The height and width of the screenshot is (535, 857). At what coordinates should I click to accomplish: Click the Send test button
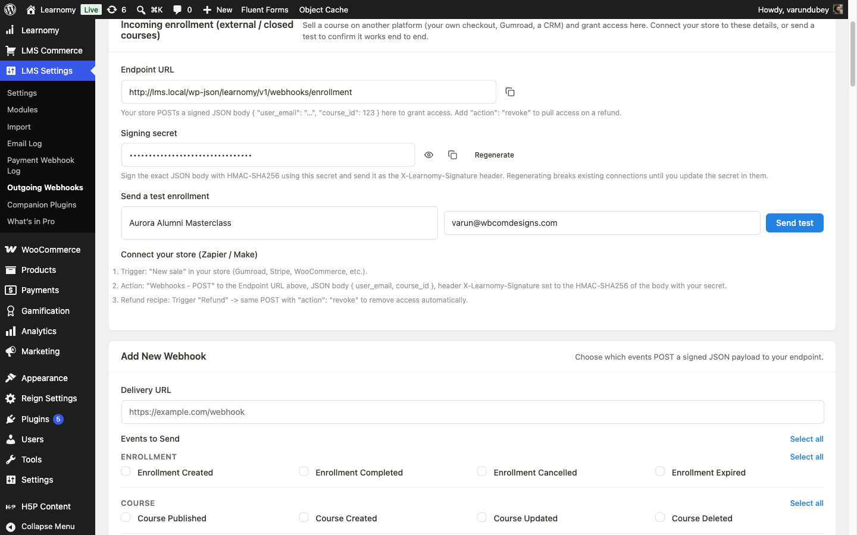point(795,223)
